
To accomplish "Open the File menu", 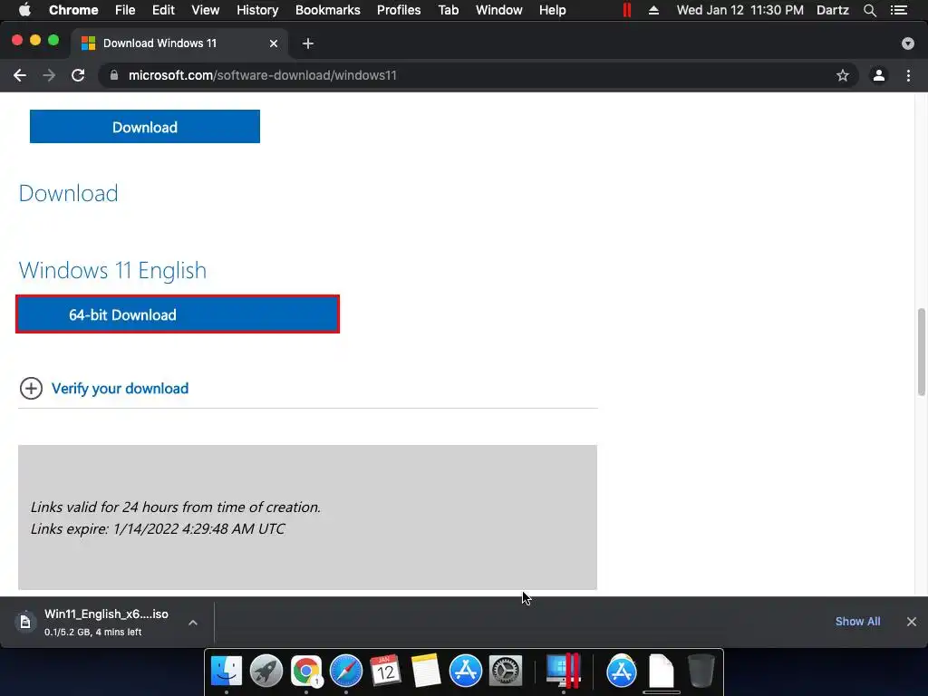I will pos(125,10).
